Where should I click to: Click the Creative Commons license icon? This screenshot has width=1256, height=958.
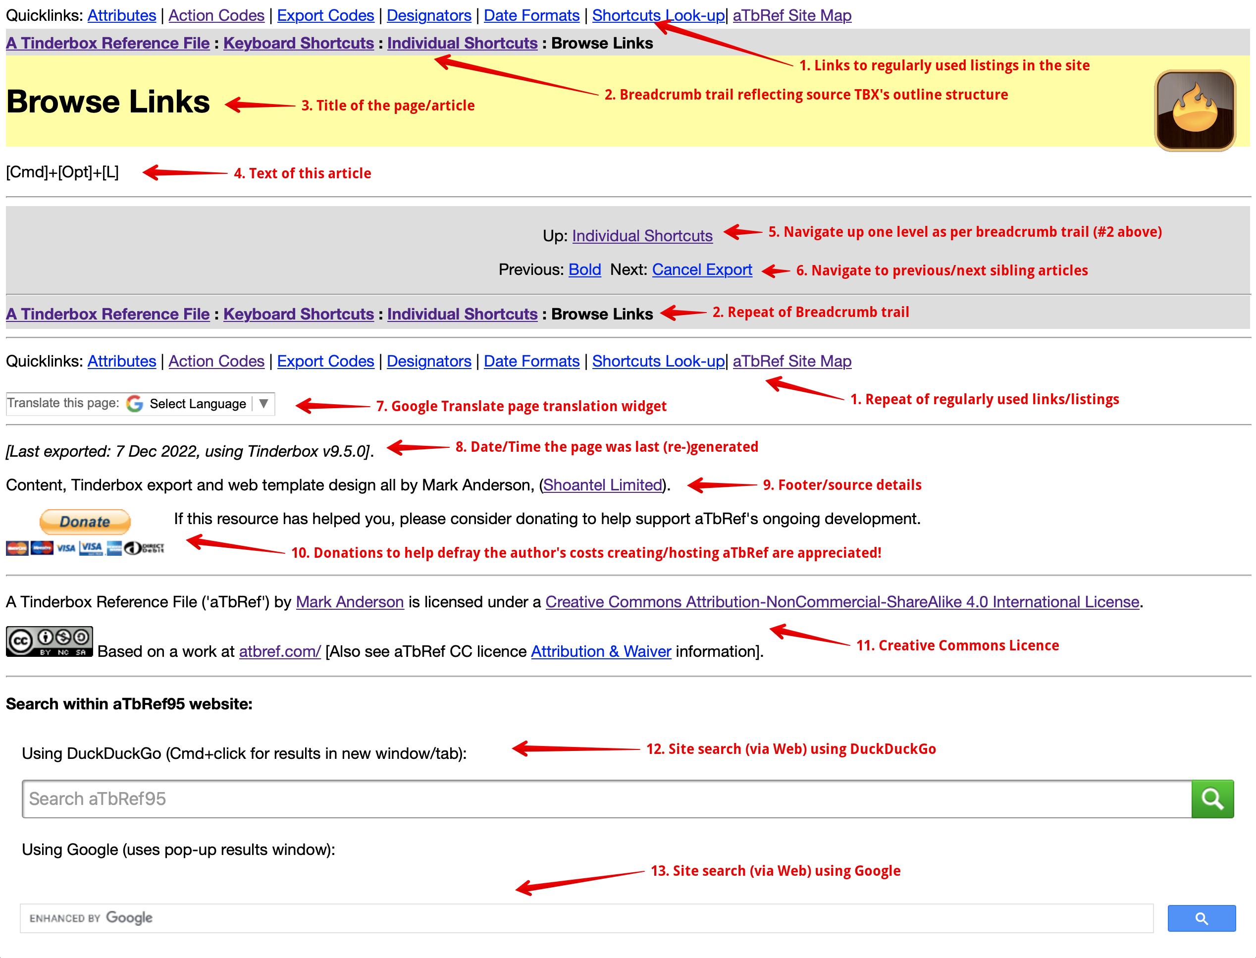(x=51, y=639)
